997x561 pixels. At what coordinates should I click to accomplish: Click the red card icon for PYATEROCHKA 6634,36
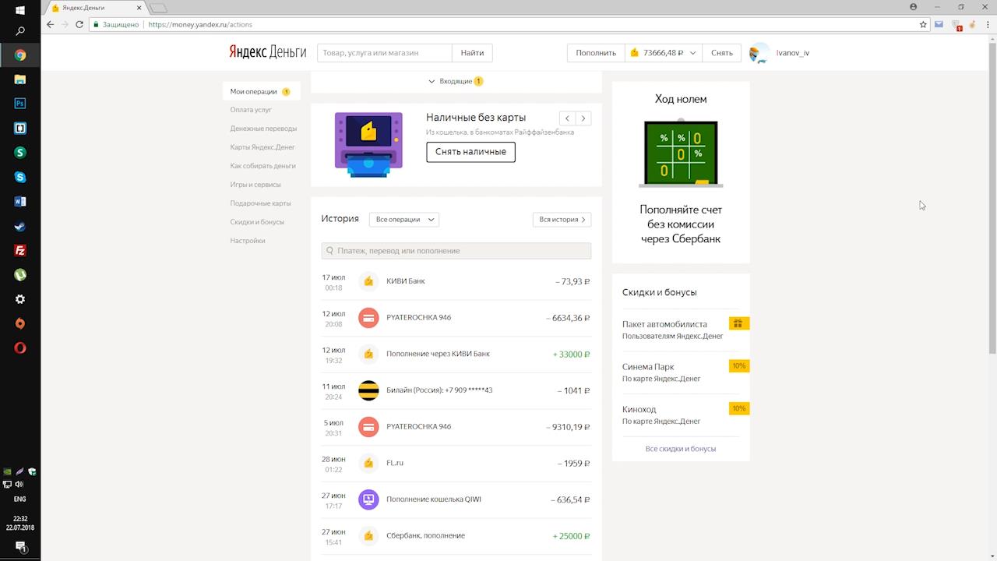pyautogui.click(x=368, y=318)
